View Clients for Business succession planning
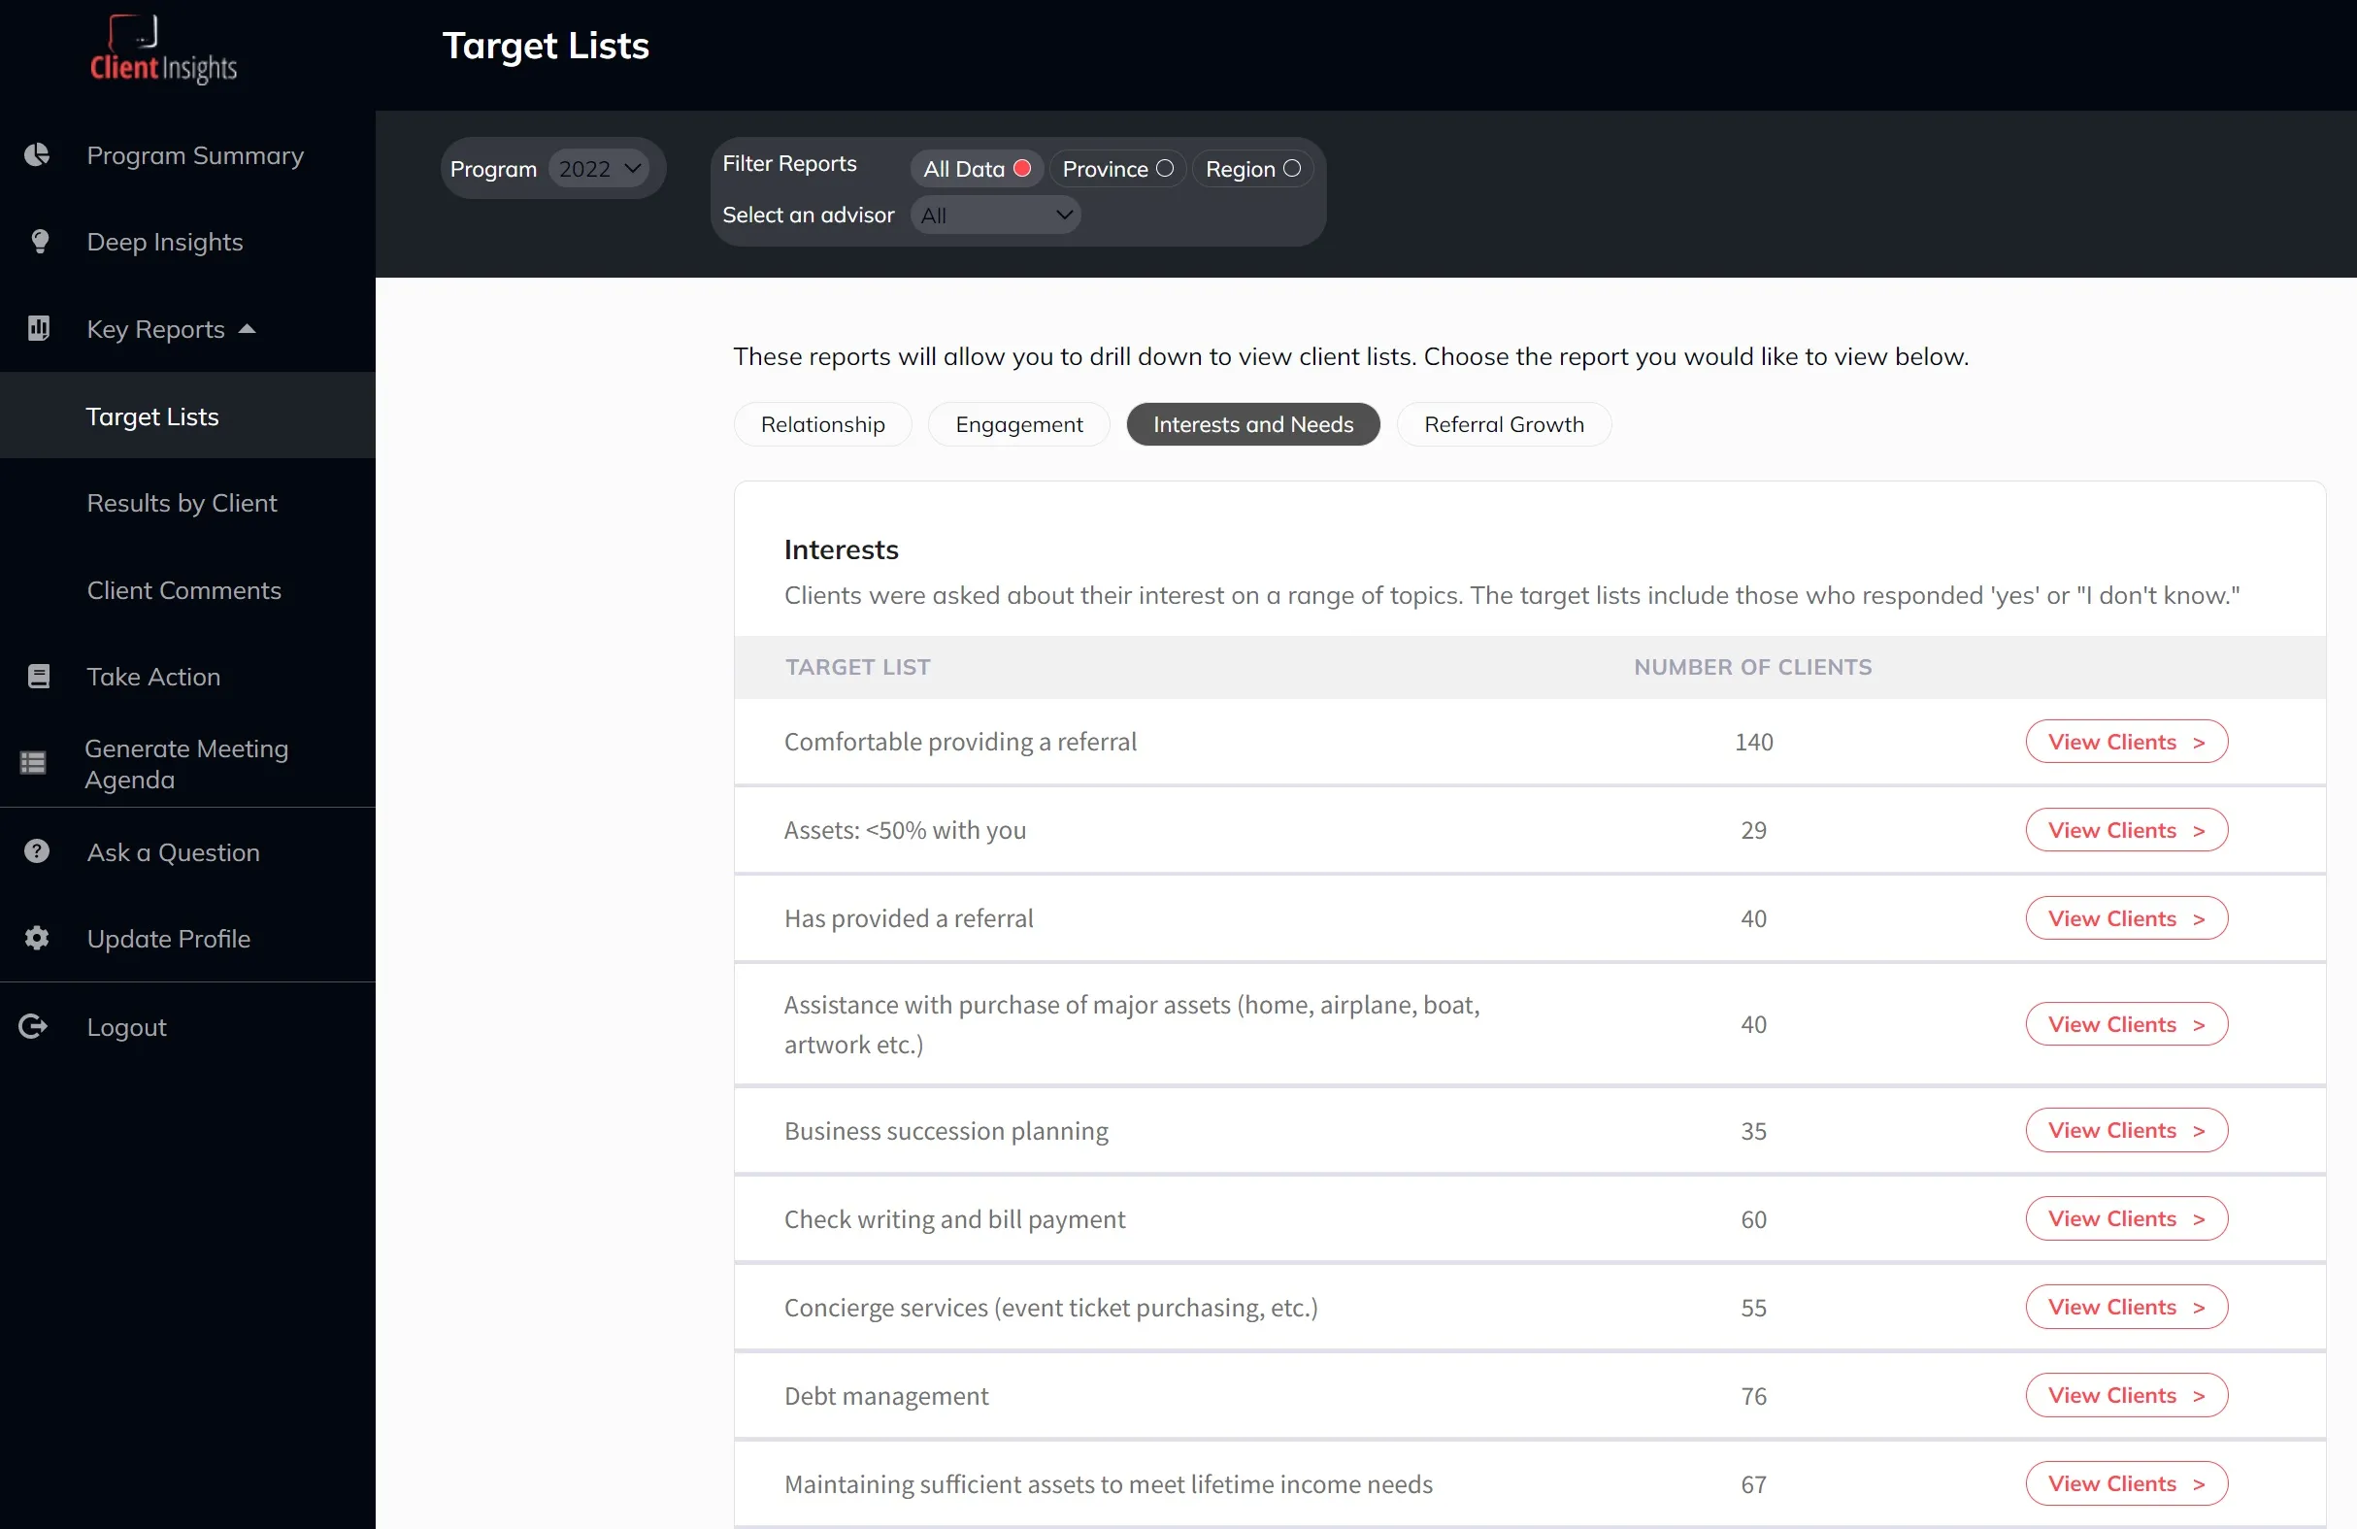This screenshot has height=1529, width=2357. pyautogui.click(x=2126, y=1130)
